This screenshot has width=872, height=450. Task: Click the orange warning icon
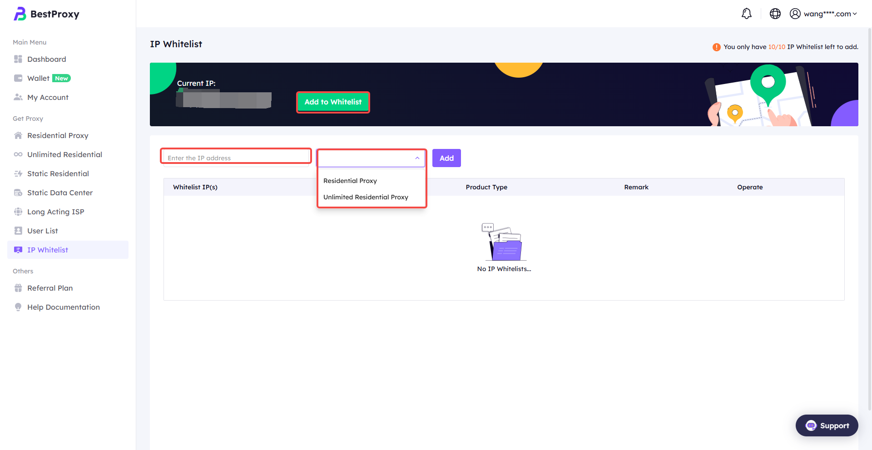coord(717,47)
